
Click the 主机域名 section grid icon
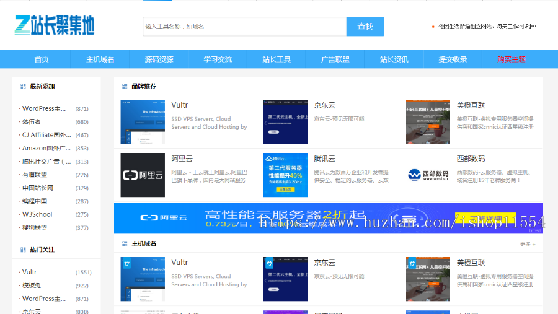point(125,243)
